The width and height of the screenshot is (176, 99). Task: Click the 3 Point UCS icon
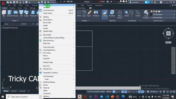point(138,13)
